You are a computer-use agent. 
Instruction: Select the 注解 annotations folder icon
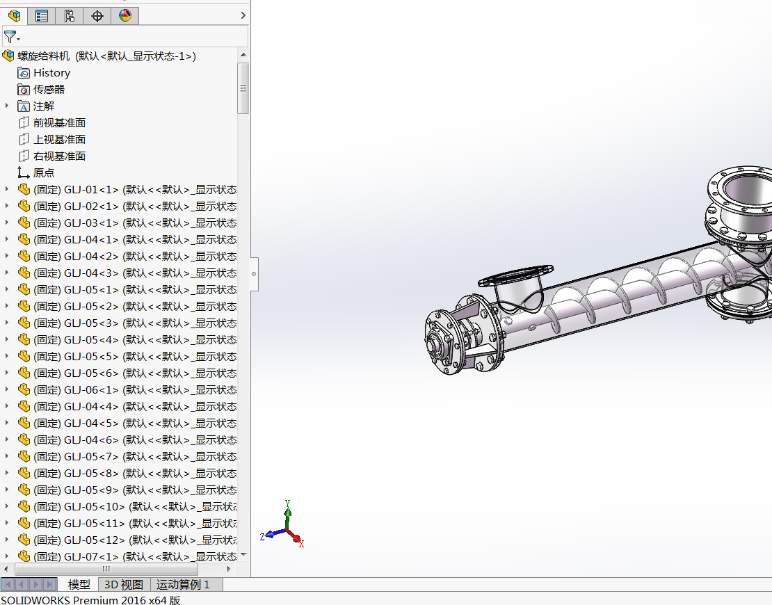(x=23, y=106)
